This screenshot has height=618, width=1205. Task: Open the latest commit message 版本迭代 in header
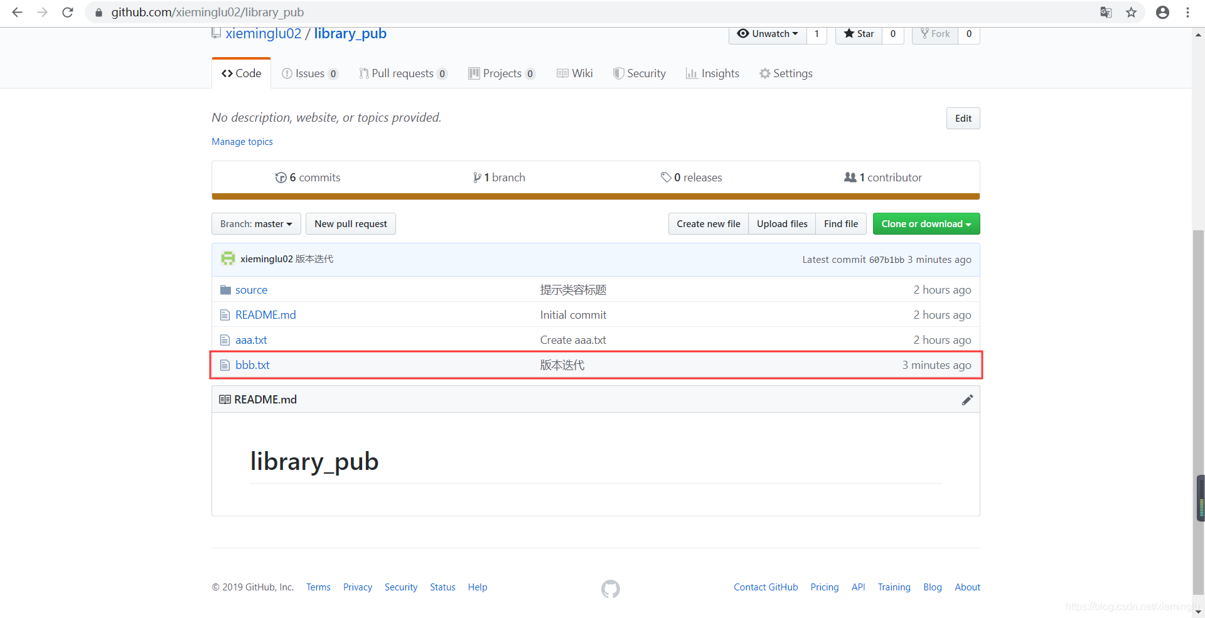(314, 259)
